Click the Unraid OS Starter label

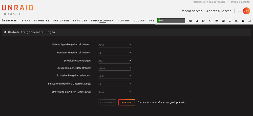tap(240, 2)
